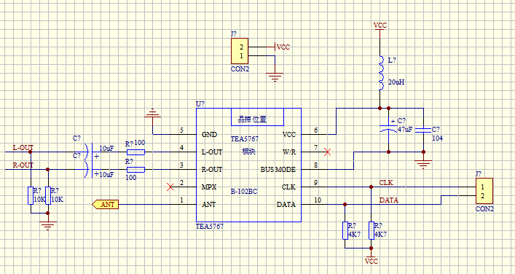
Task: Select the TEA5767 module body
Action: [x=248, y=165]
